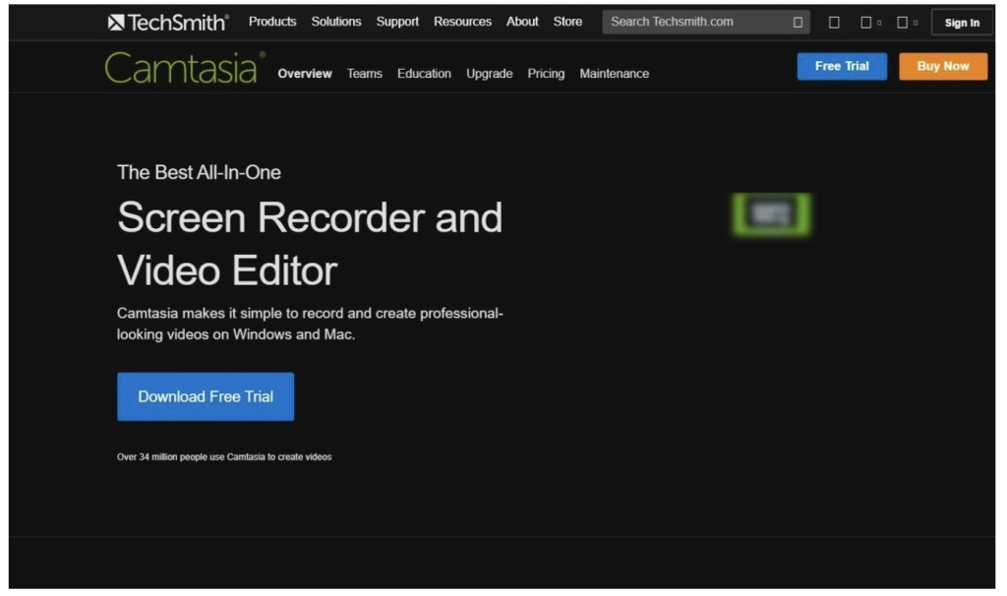This screenshot has width=1007, height=596.
Task: Click the Download Free Trial button
Action: pyautogui.click(x=205, y=396)
